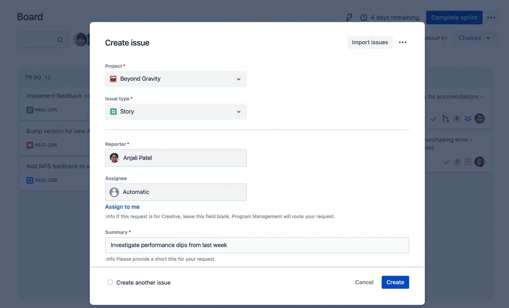The image size is (509, 308).
Task: Click the Complete sprint button
Action: click(x=454, y=18)
